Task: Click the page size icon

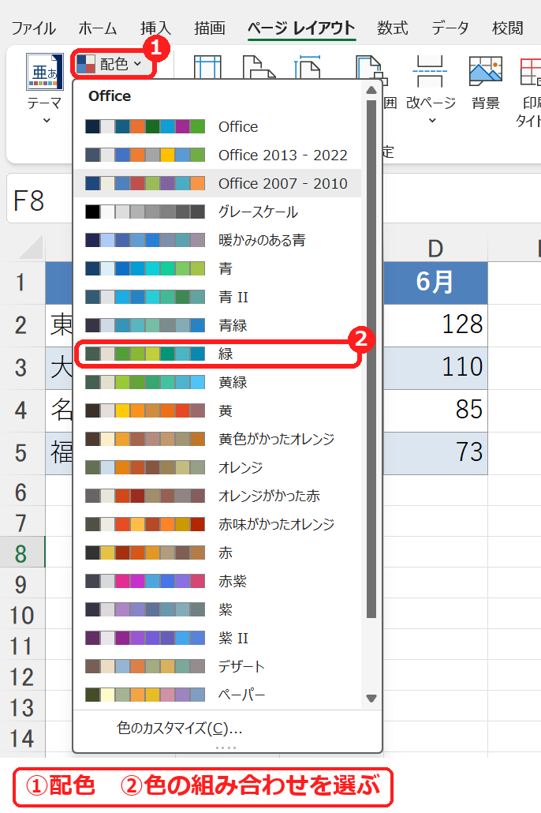Action: (x=308, y=67)
